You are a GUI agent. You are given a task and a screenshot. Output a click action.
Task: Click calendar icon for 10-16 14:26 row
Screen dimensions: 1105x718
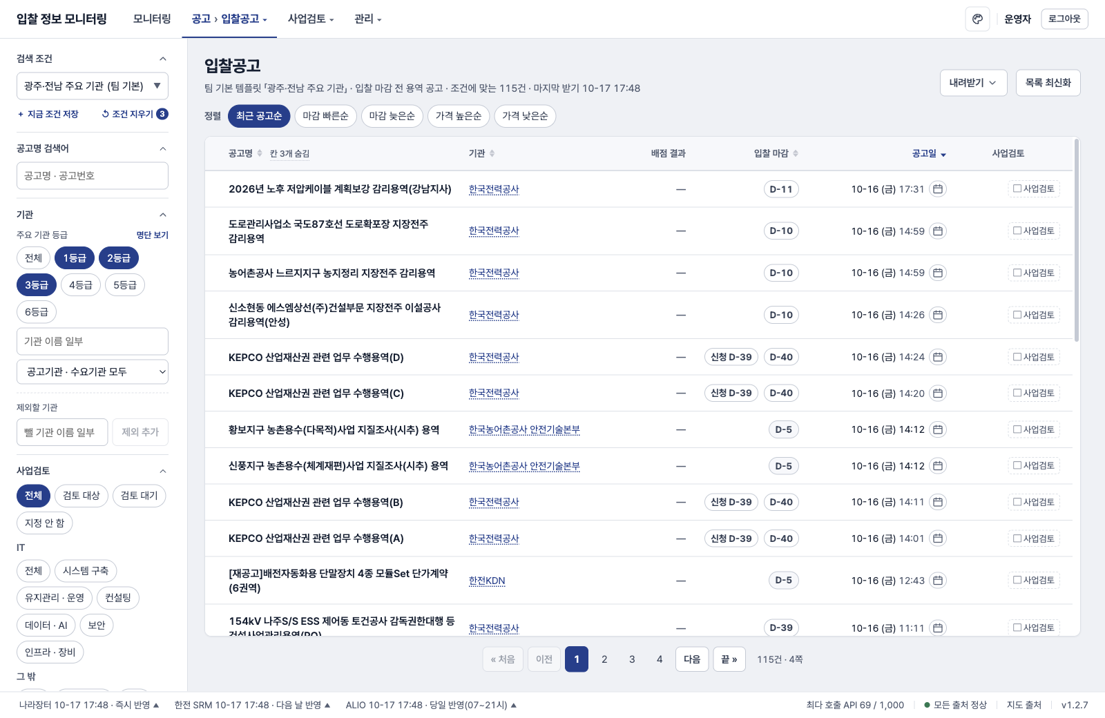(x=938, y=315)
